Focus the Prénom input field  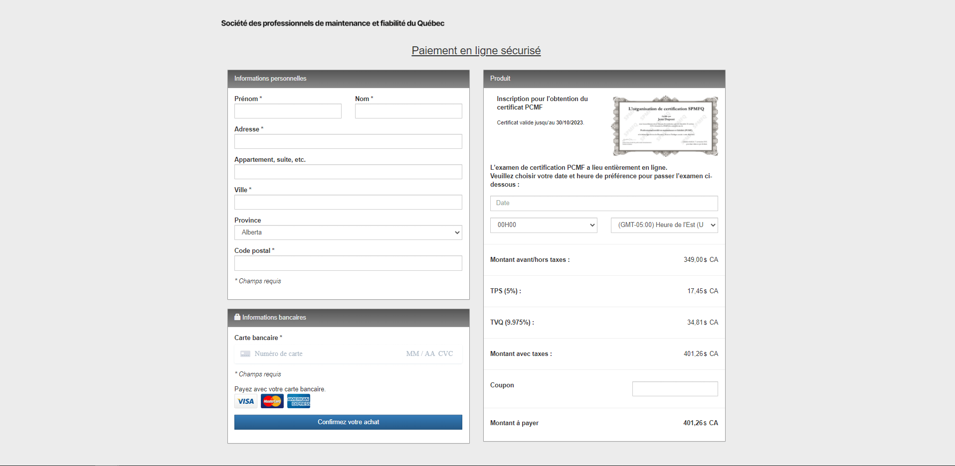tap(288, 111)
